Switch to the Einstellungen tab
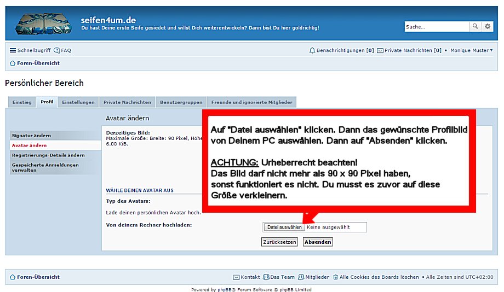 pos(78,102)
